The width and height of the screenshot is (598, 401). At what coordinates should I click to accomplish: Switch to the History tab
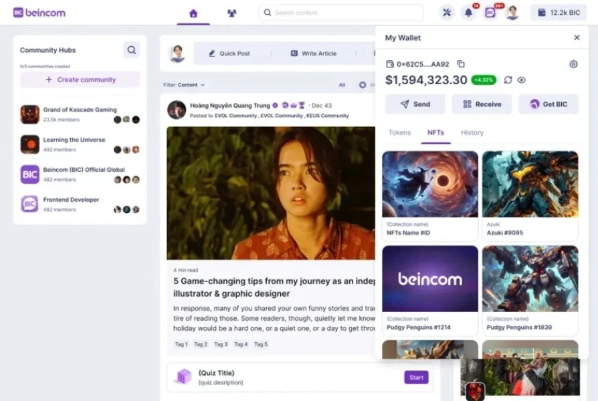[x=472, y=132]
